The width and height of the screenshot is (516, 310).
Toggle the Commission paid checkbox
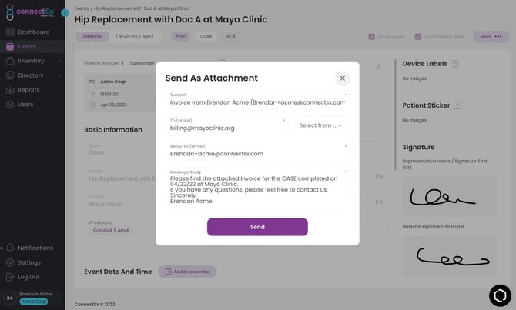coord(418,36)
